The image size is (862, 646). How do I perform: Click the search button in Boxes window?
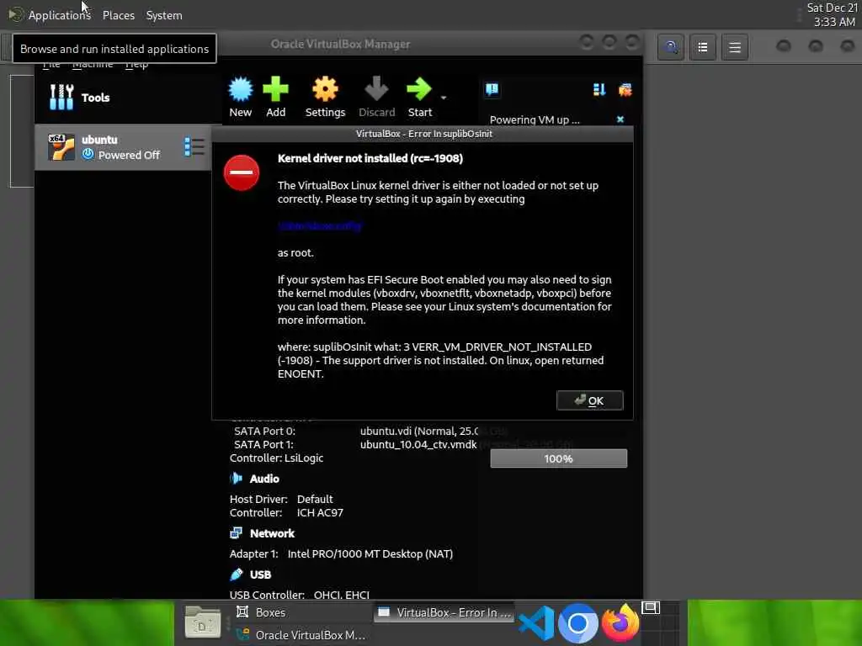point(671,47)
